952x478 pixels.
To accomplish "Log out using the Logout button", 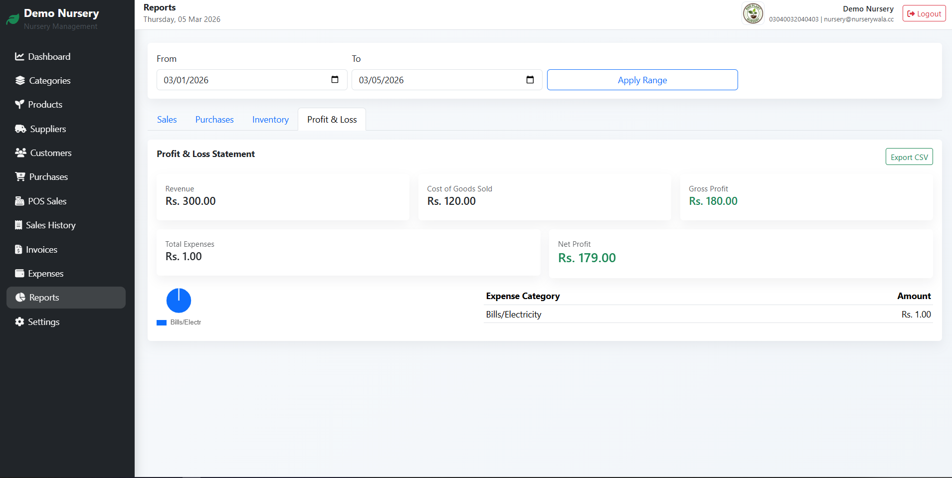I will 924,14.
